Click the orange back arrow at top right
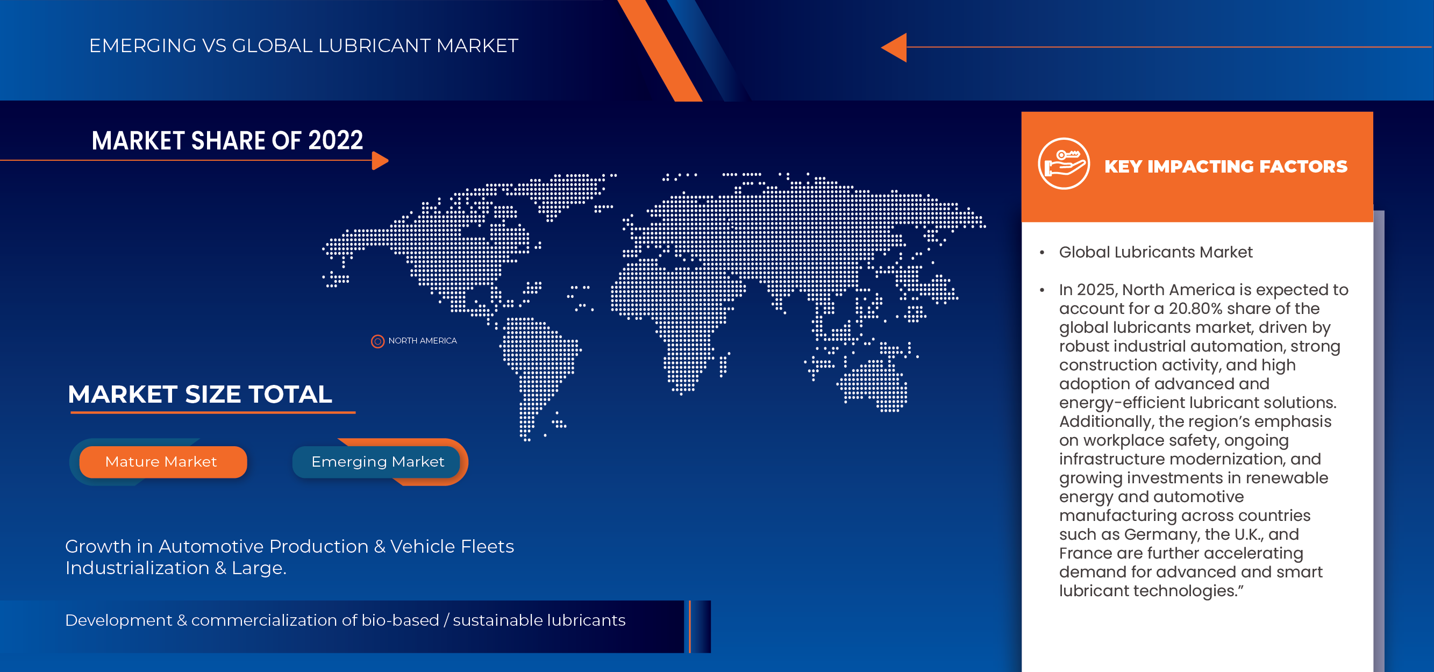This screenshot has width=1434, height=672. 893,47
